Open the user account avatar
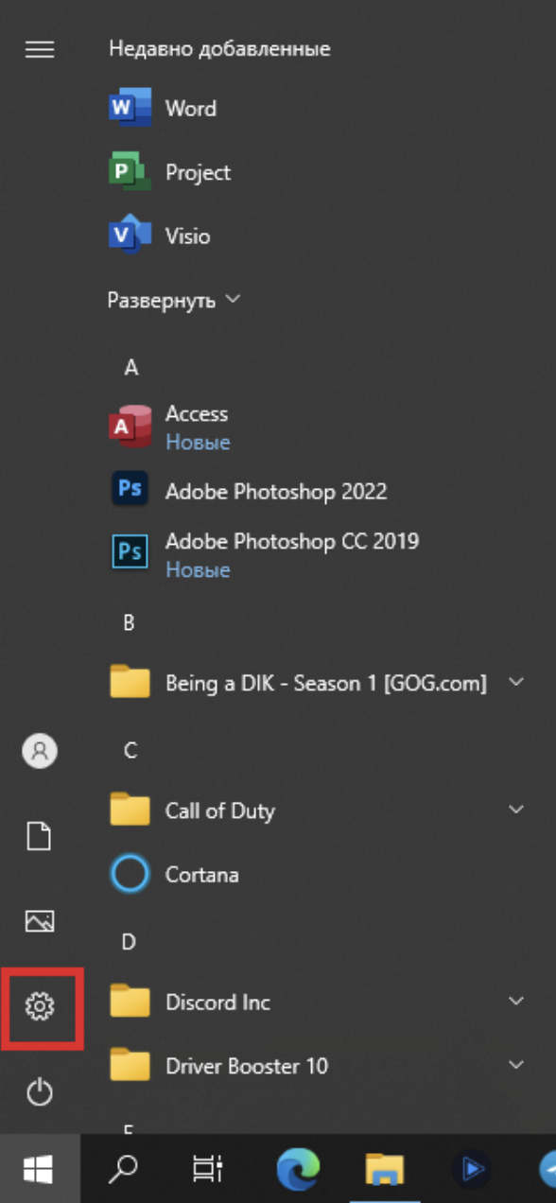 click(40, 751)
